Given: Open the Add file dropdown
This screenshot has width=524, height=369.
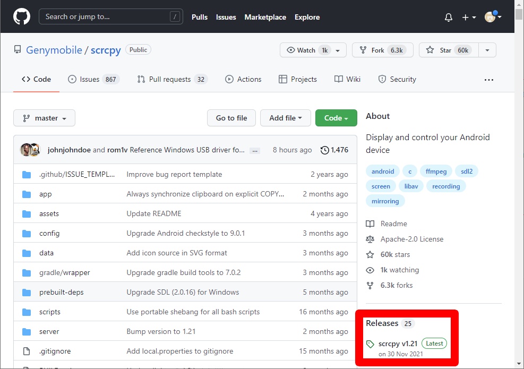Looking at the screenshot, I should click(286, 118).
